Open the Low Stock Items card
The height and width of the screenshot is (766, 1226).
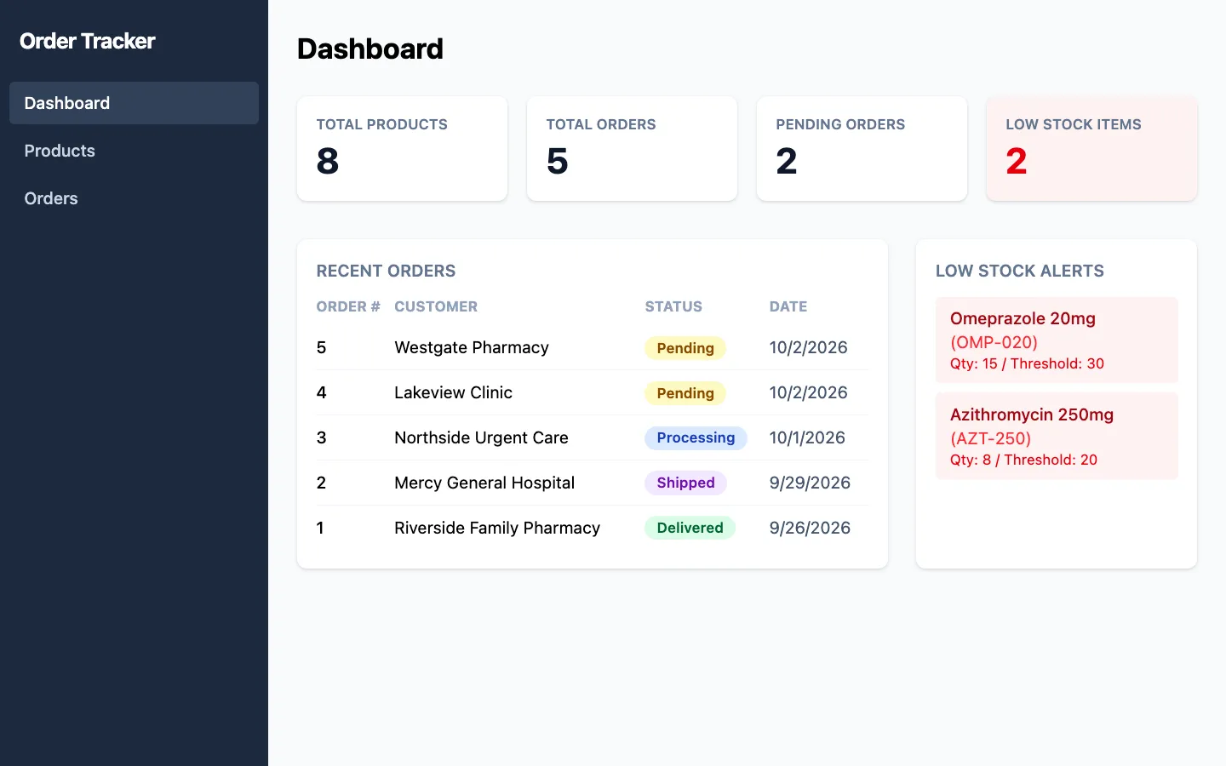(1091, 148)
